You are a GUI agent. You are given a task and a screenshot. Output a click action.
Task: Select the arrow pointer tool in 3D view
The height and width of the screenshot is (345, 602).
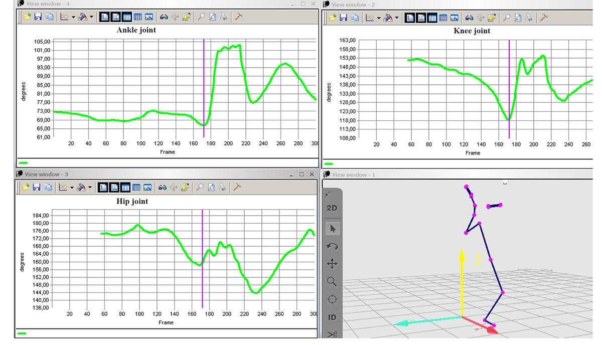tap(332, 229)
